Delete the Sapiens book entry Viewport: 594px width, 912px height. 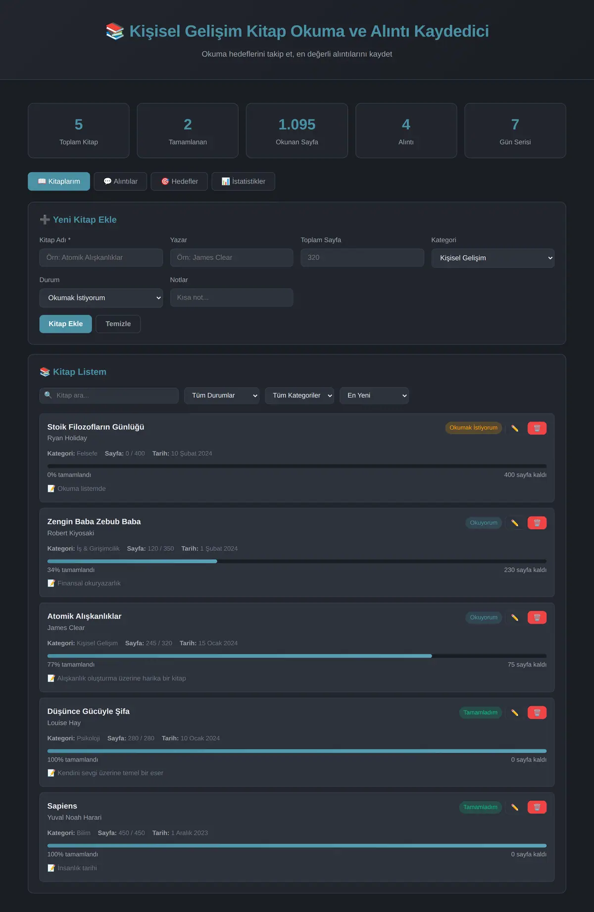[537, 807]
